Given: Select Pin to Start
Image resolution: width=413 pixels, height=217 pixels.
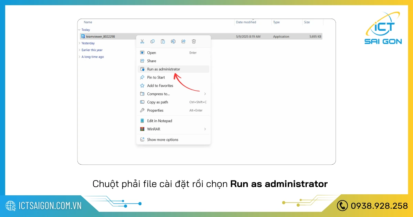Looking at the screenshot, I should pos(173,77).
